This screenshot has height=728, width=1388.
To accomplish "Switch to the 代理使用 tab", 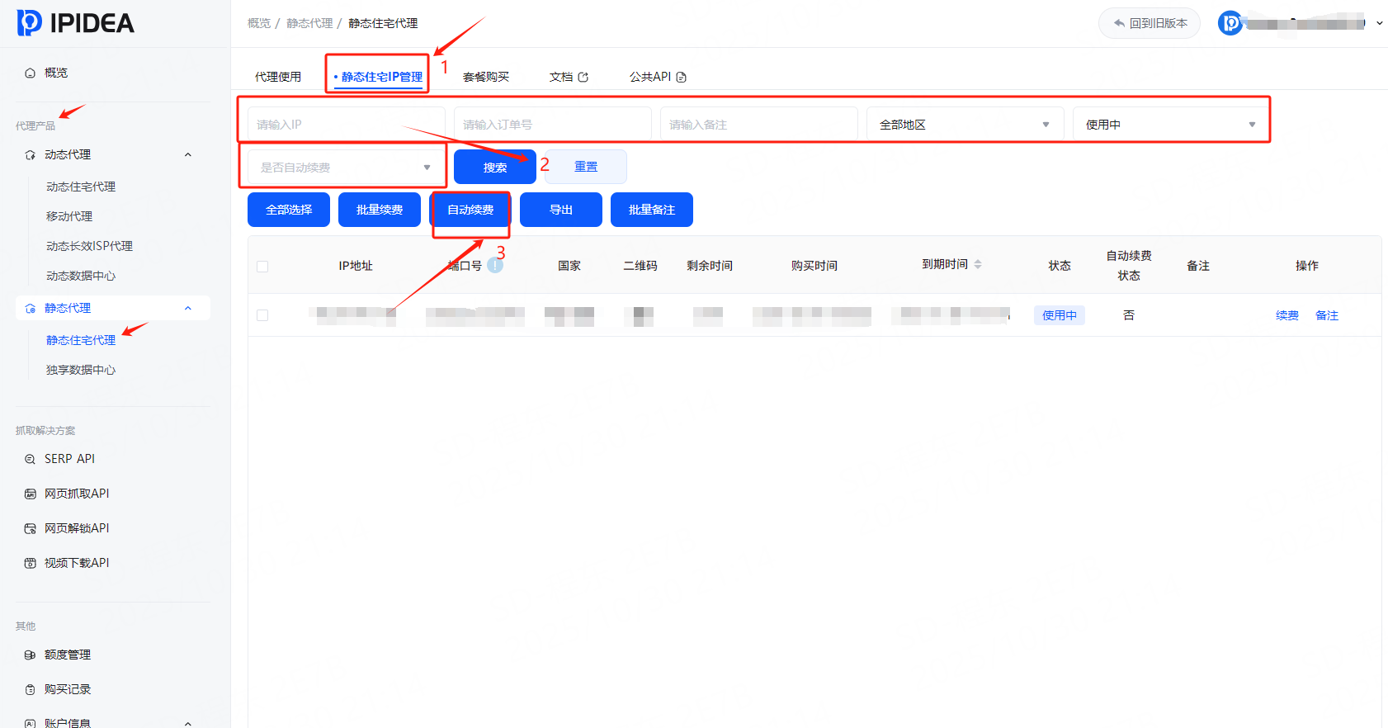I will (278, 77).
